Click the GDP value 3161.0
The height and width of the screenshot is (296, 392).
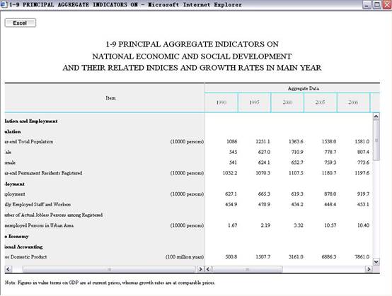click(x=296, y=257)
